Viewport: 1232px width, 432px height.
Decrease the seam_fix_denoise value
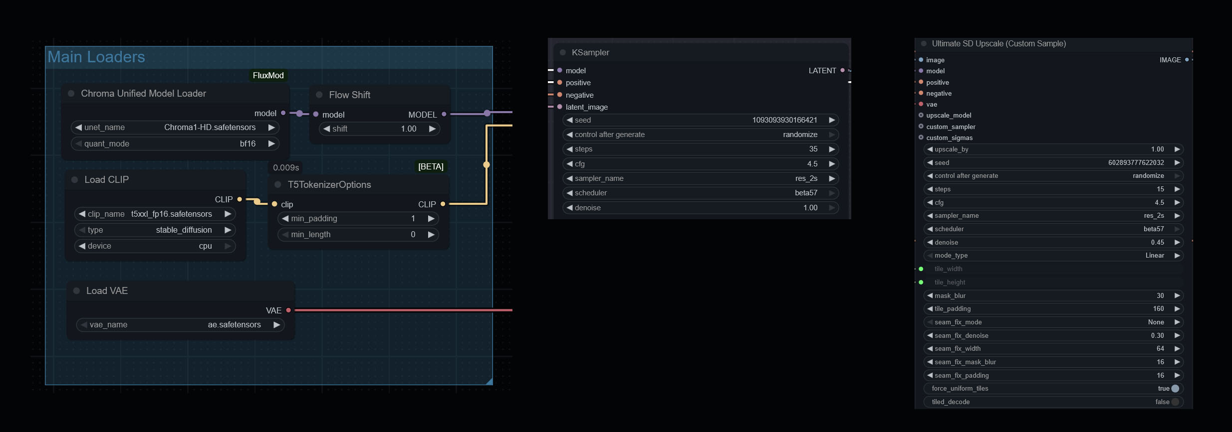coord(930,336)
